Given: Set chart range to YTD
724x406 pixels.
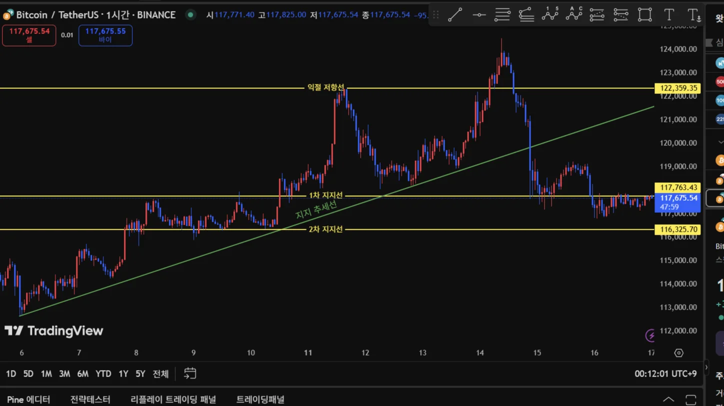Looking at the screenshot, I should [x=103, y=374].
